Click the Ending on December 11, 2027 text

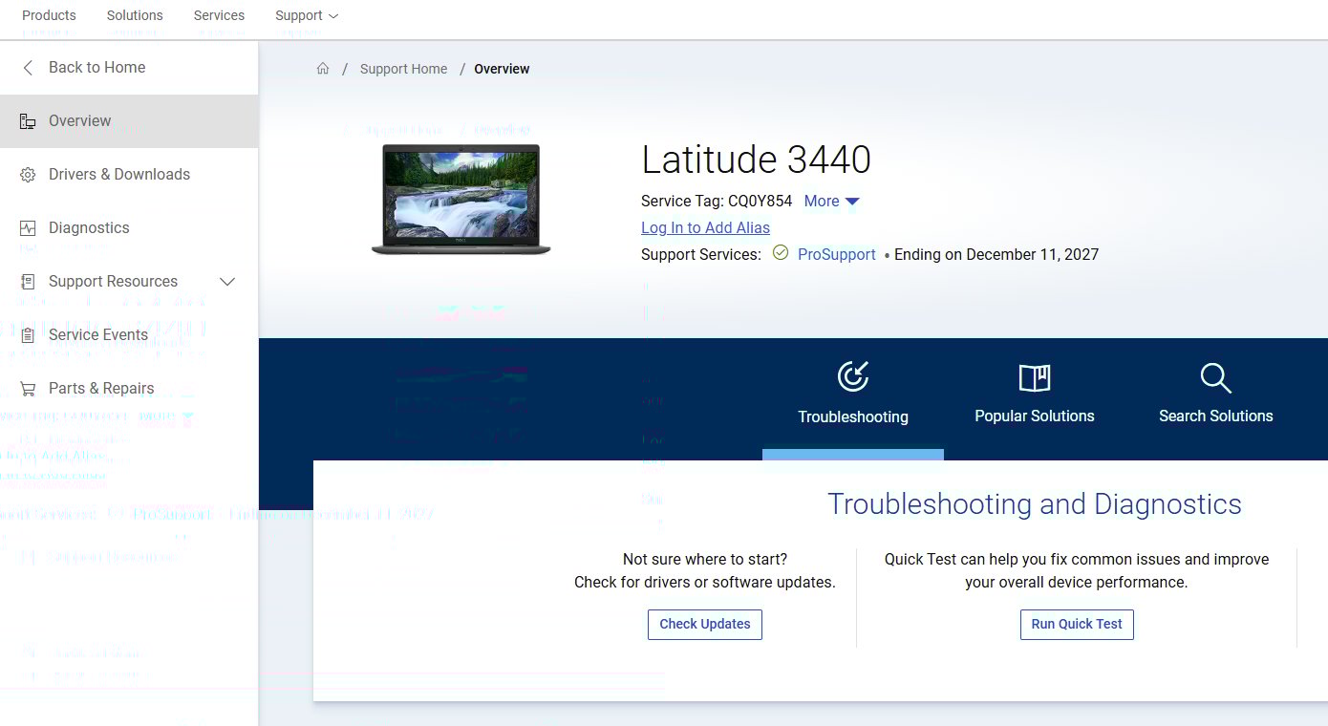[996, 254]
